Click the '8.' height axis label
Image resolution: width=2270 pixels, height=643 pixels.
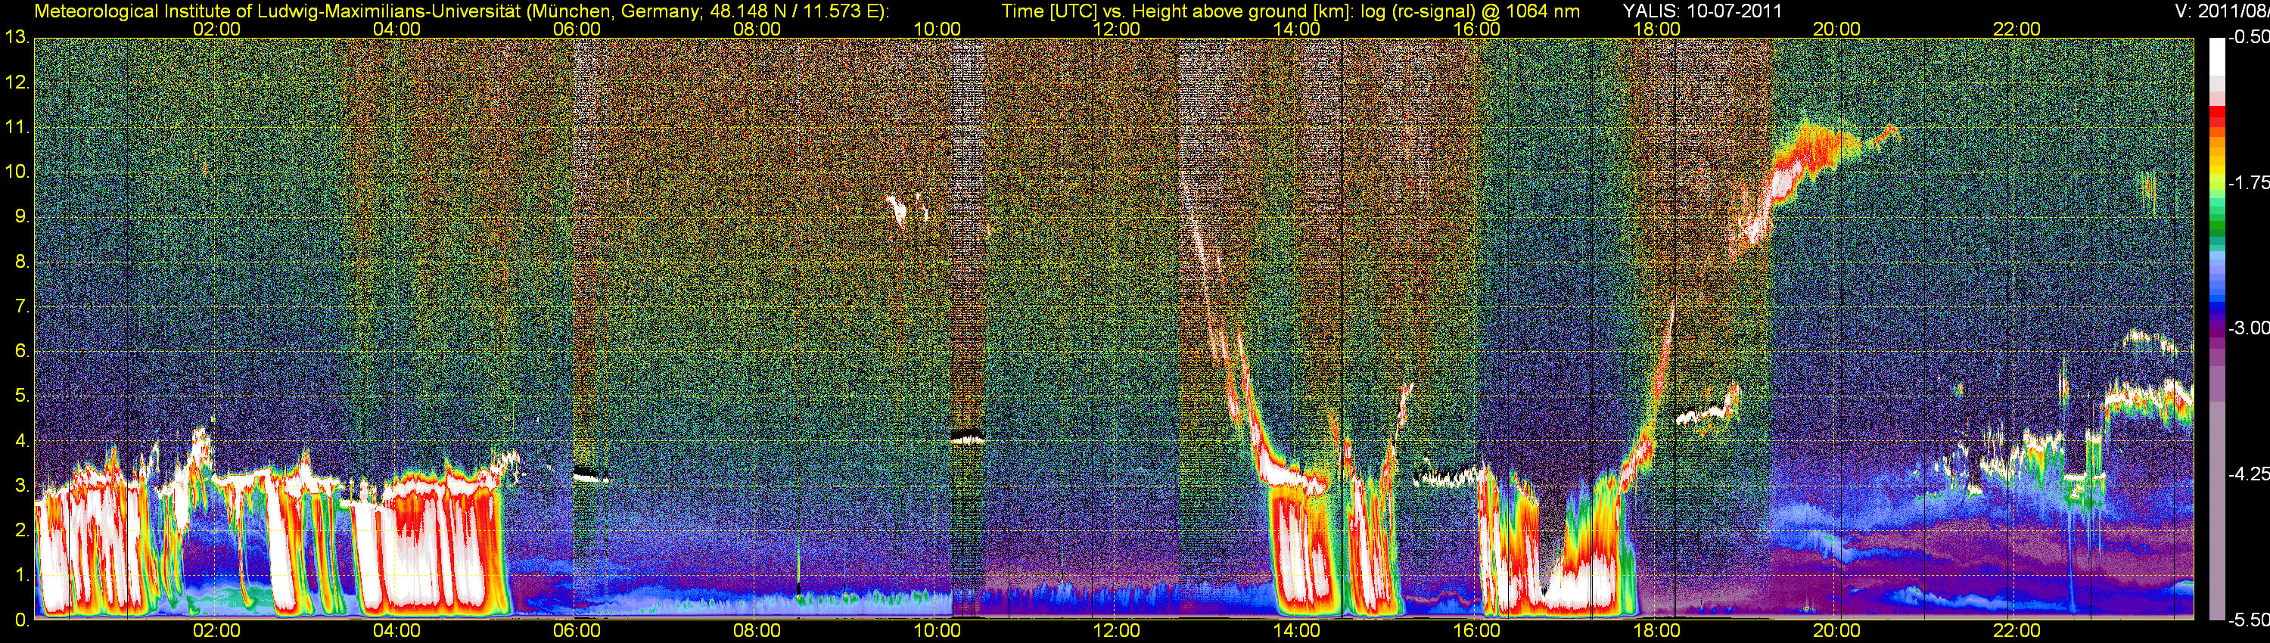(x=22, y=262)
